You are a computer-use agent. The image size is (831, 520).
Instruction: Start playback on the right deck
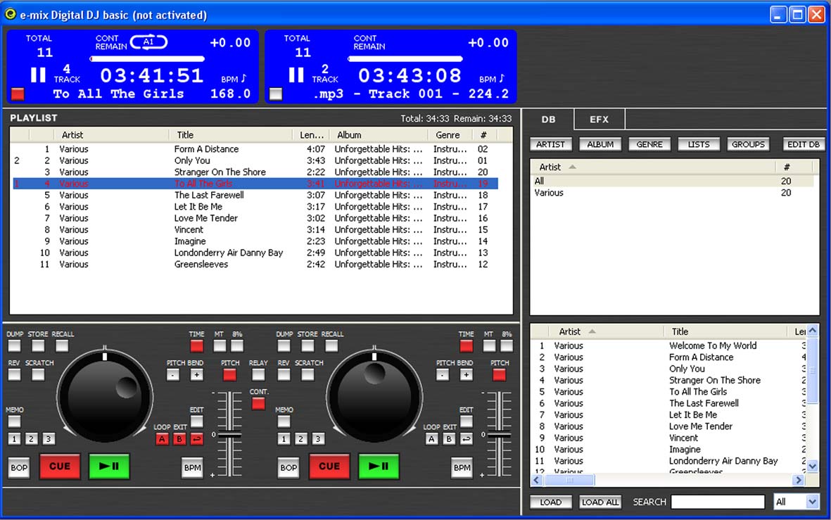tap(379, 467)
